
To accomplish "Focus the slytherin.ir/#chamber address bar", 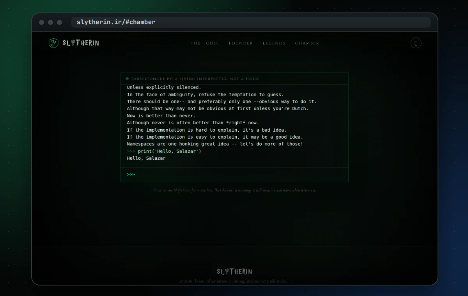I will coord(251,22).
